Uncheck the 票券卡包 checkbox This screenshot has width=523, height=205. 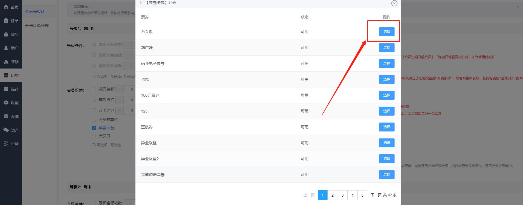94,128
